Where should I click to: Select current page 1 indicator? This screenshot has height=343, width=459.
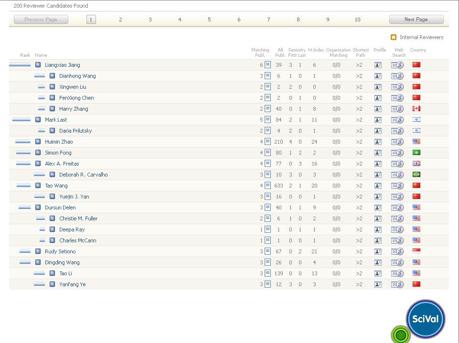tap(91, 20)
